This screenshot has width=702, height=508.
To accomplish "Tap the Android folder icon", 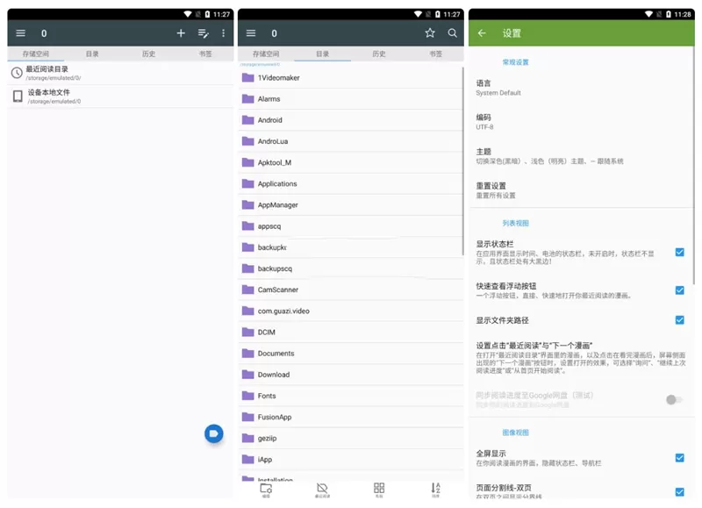I will coord(247,119).
